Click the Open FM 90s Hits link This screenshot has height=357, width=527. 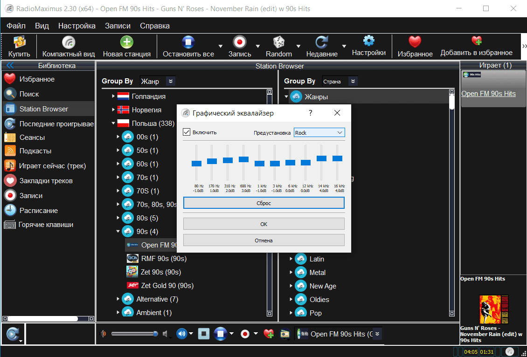[488, 94]
